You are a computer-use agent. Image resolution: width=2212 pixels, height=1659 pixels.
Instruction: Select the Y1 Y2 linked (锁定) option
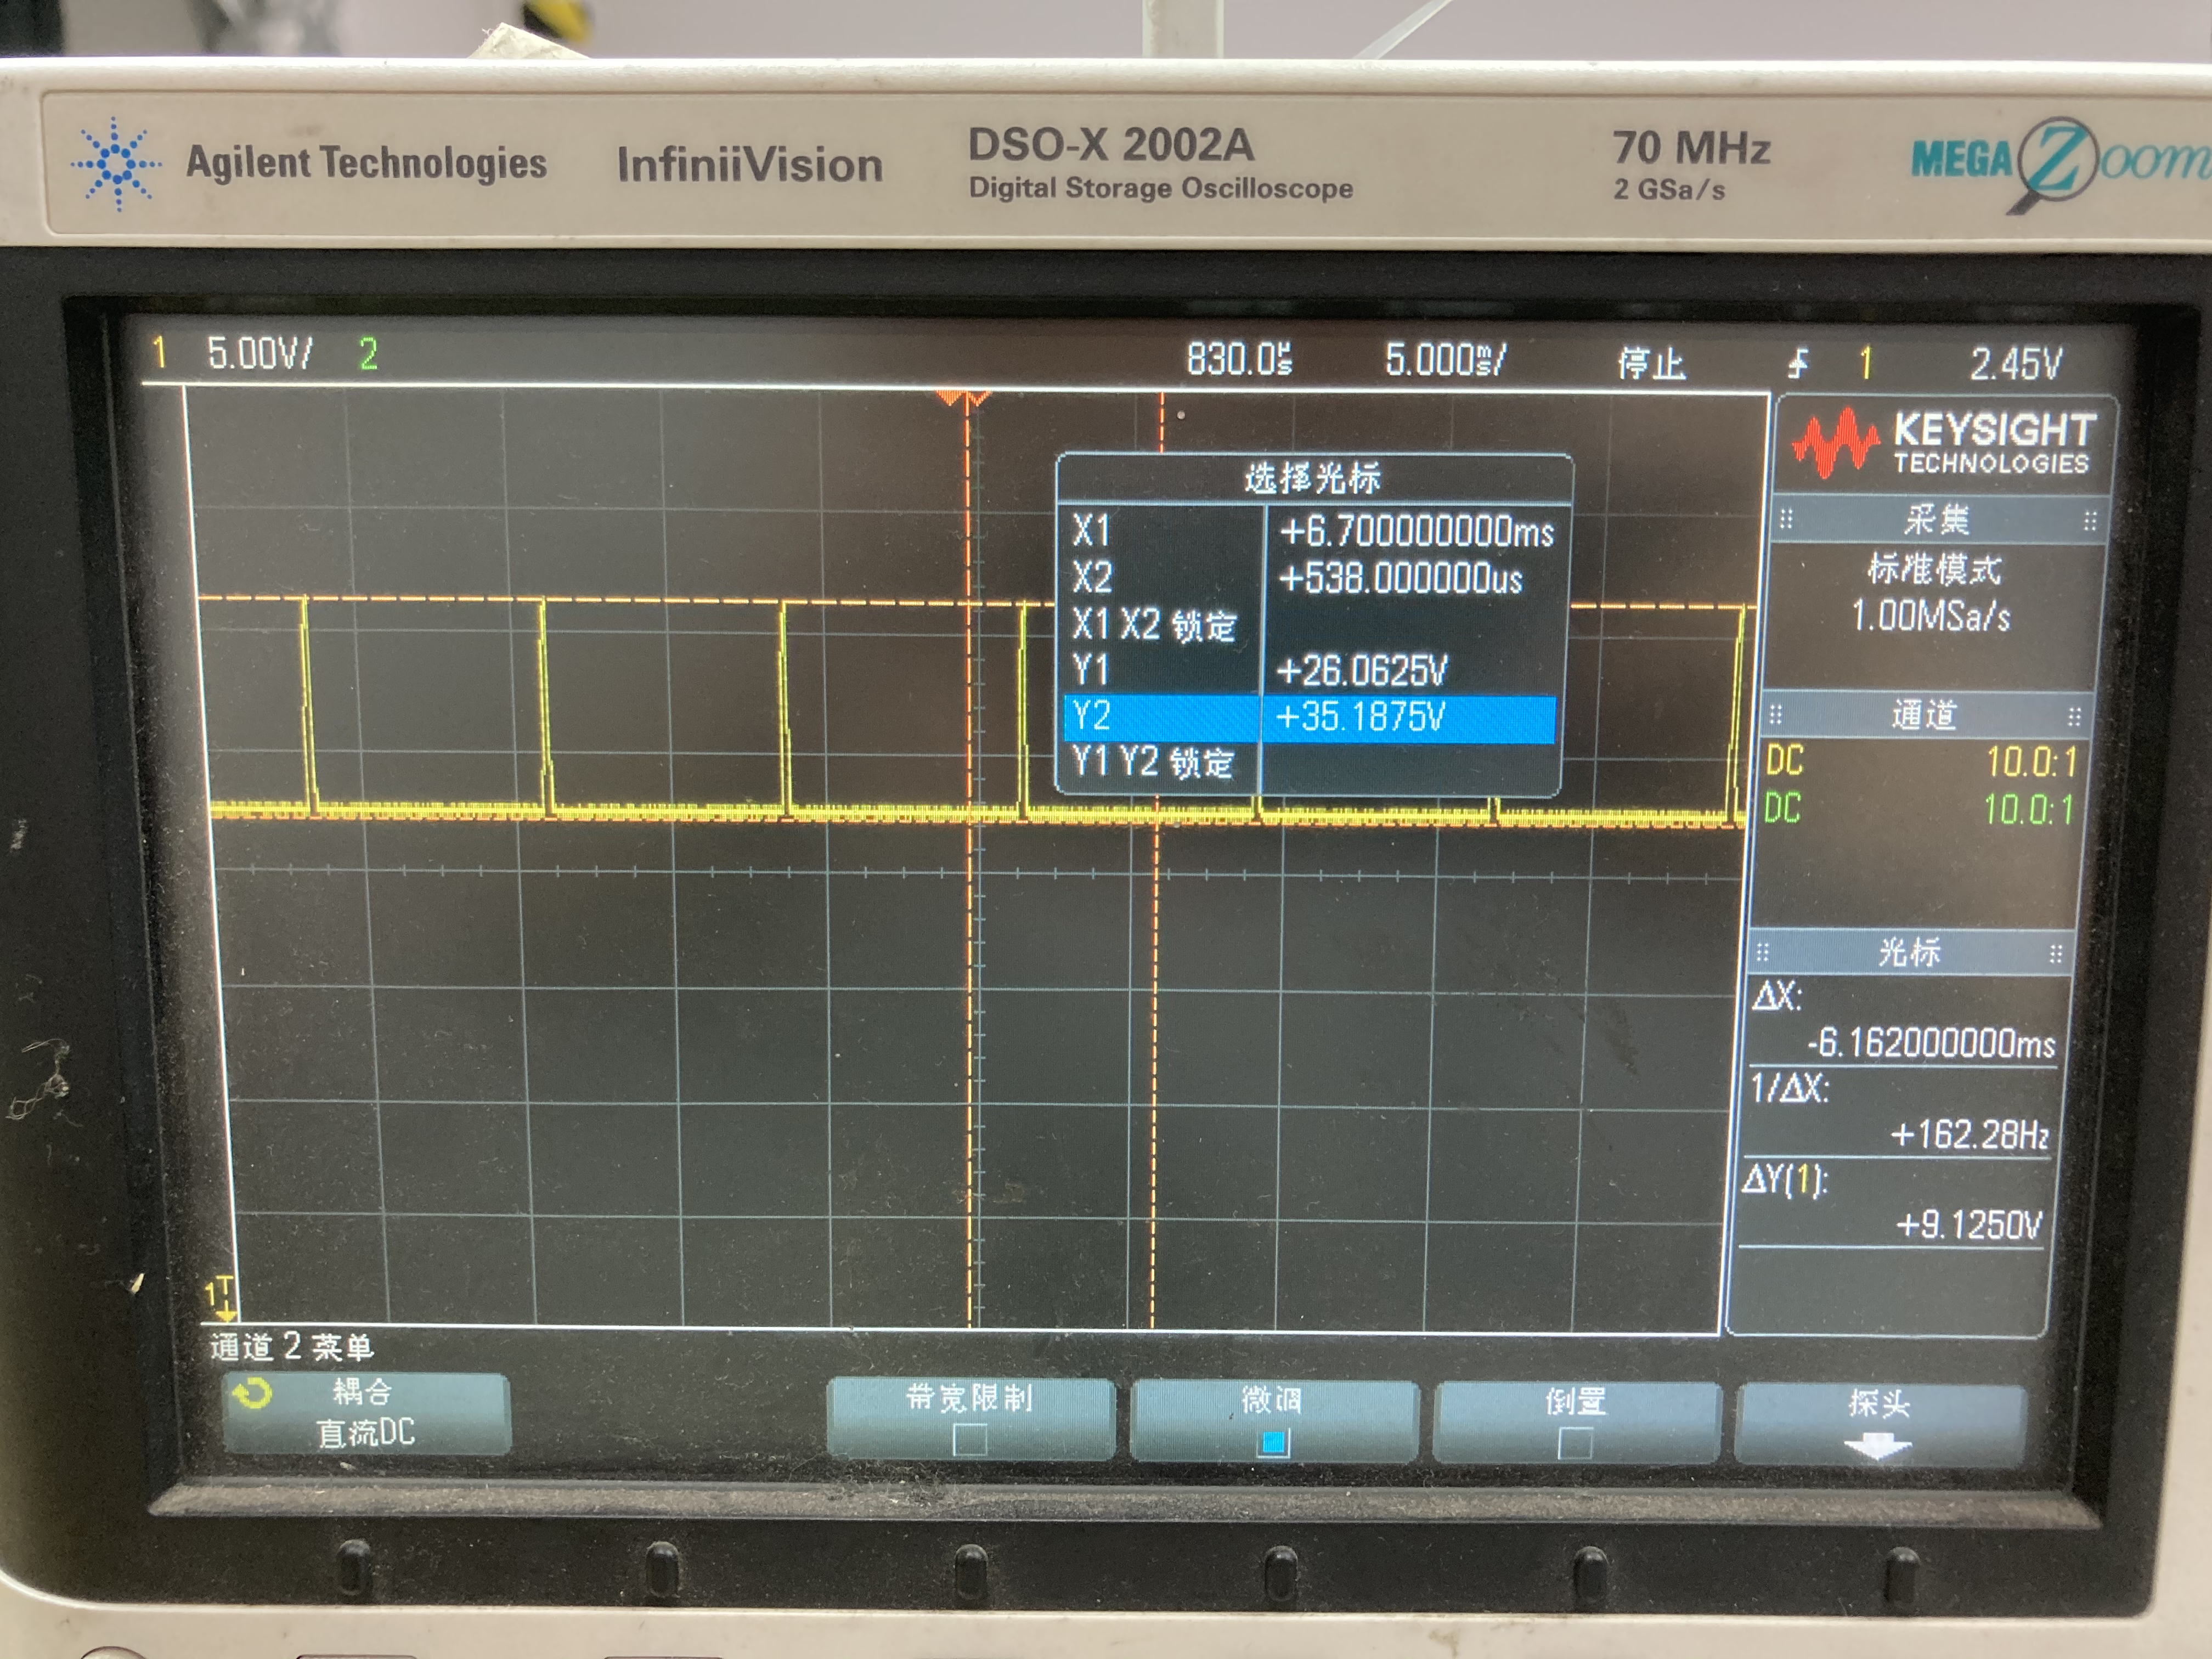[x=1153, y=762]
